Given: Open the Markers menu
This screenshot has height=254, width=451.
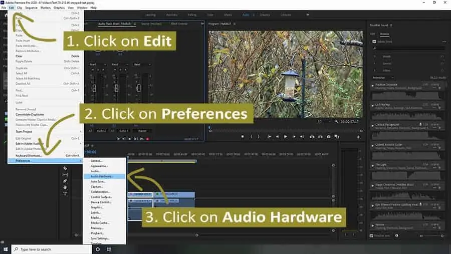Looking at the screenshot, I should pos(46,8).
